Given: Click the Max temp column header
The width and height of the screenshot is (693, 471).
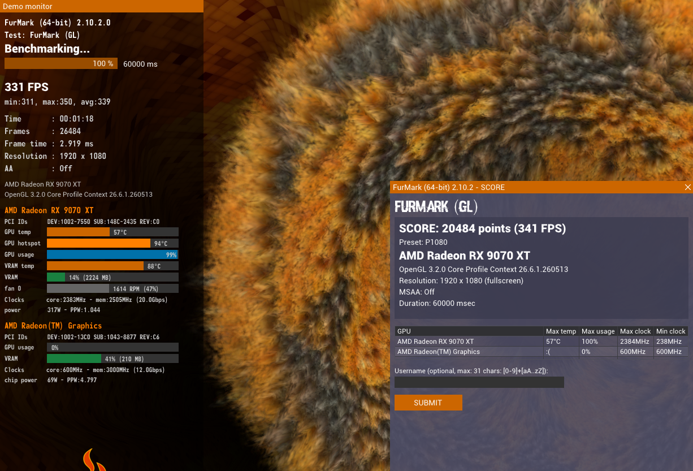Looking at the screenshot, I should pos(561,331).
